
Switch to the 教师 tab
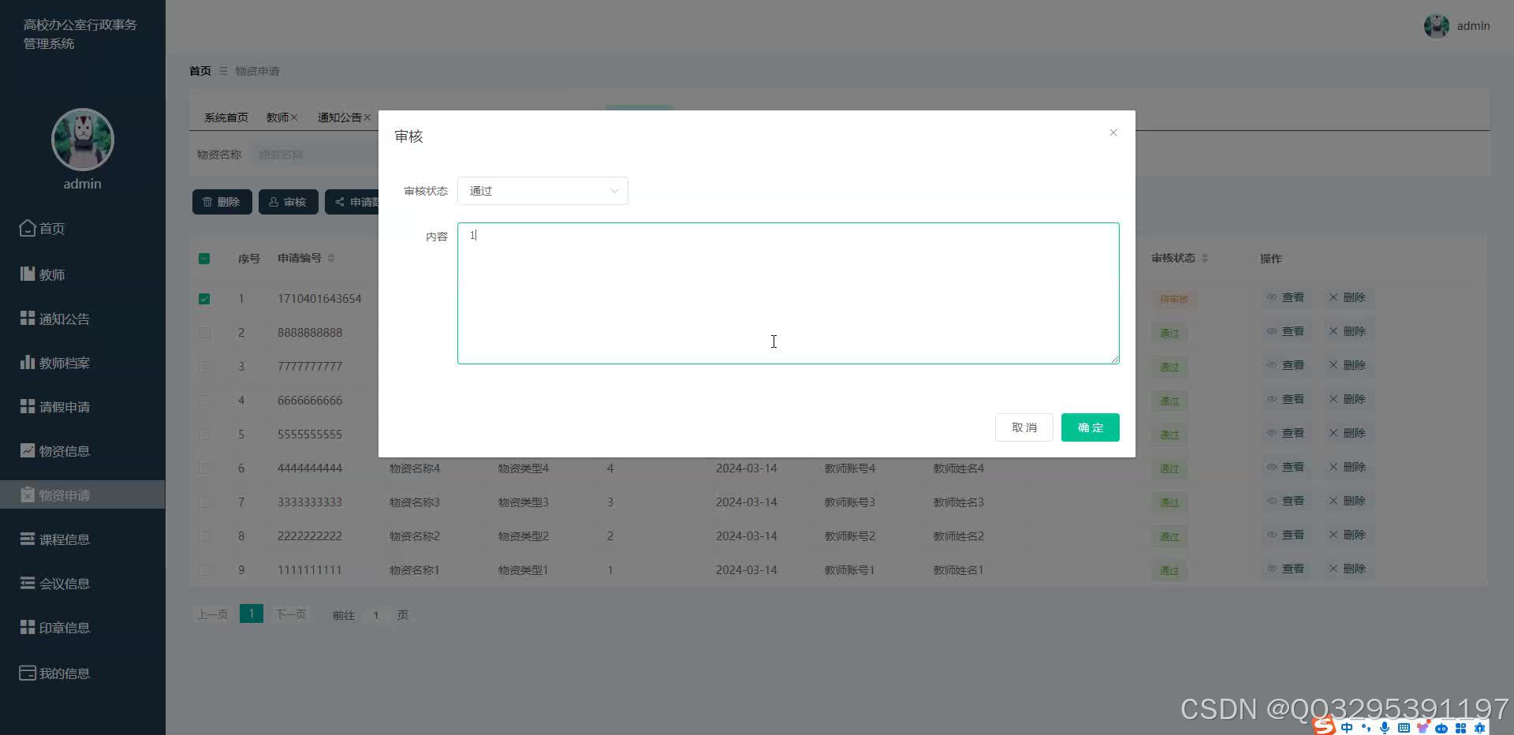click(277, 118)
